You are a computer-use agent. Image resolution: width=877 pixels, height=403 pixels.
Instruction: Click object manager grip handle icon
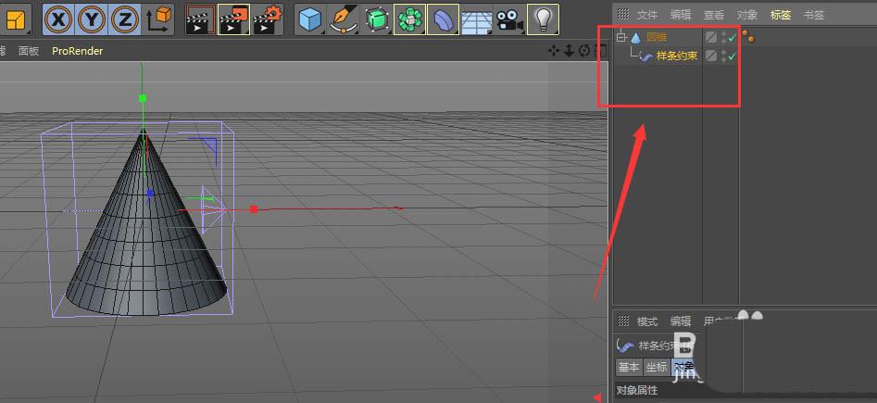623,15
